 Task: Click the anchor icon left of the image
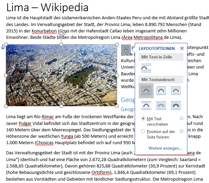click(x=3, y=47)
